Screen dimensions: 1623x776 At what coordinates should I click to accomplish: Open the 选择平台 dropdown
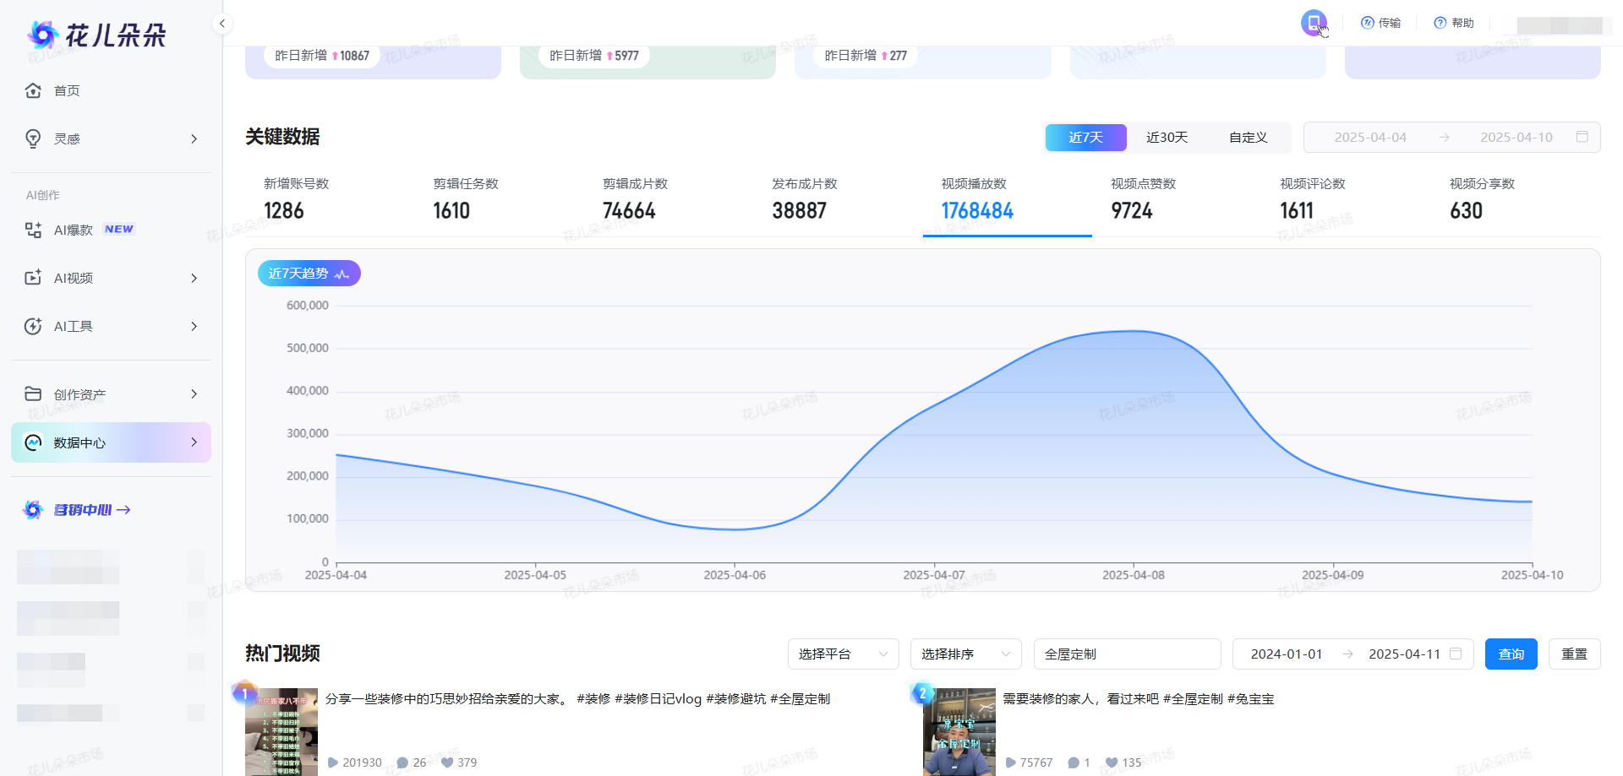(843, 654)
